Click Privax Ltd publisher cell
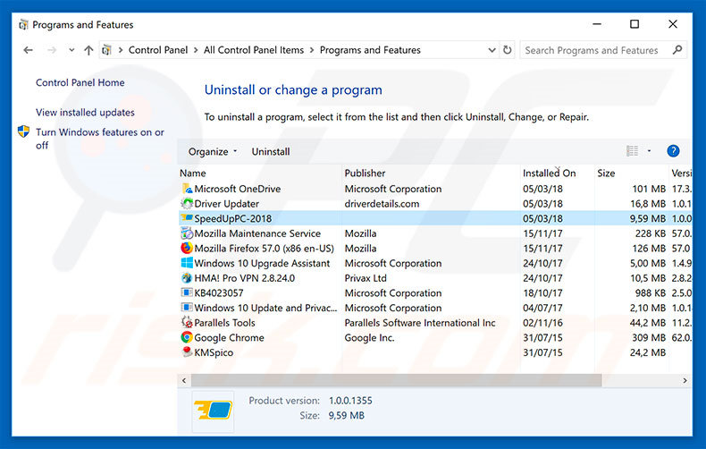This screenshot has width=706, height=449. [366, 278]
